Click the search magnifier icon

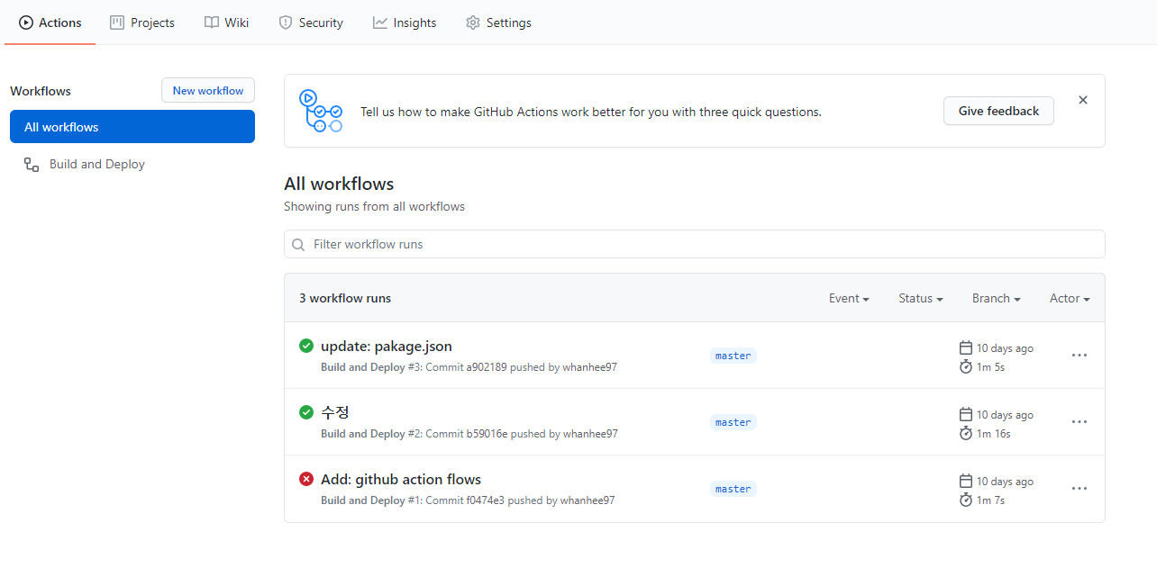298,245
